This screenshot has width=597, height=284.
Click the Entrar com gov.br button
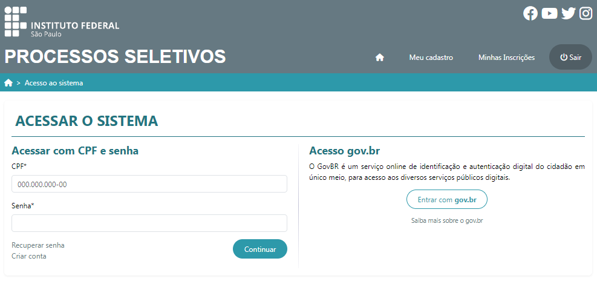click(x=447, y=199)
